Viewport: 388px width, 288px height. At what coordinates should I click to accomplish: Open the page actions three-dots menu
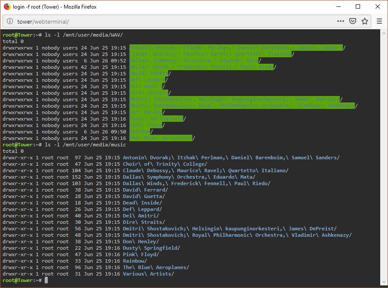341,21
